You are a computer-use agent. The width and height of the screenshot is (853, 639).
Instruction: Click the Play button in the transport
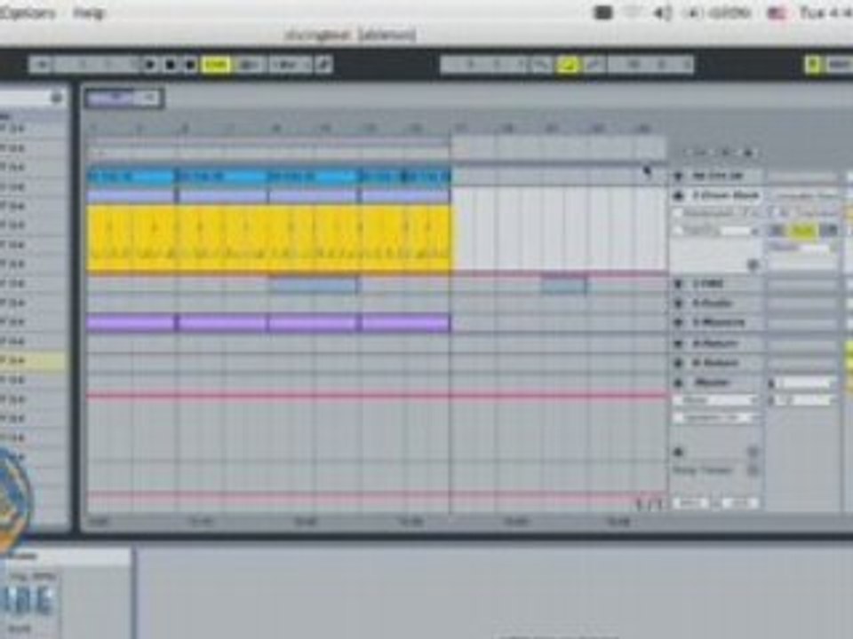pyautogui.click(x=150, y=65)
